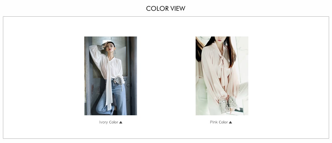Click the door handle in ivory photo

tap(128, 85)
